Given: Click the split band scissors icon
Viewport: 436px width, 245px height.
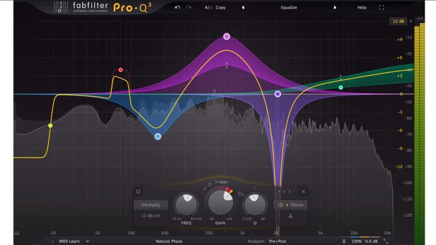Looking at the screenshot, I should point(290,216).
